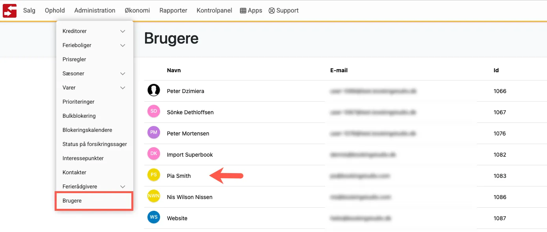Select Brugere in the Administration menu
The height and width of the screenshot is (232, 547).
click(72, 201)
